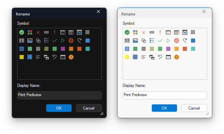The image size is (224, 134).
Task: Click OK in the light Rename dialog
Action: [x=164, y=108]
